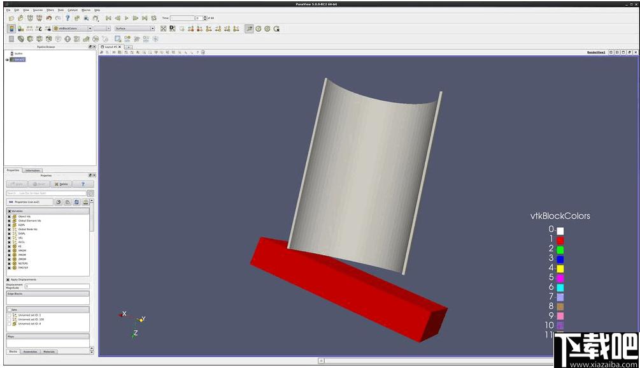Set view direction to -X icon
640x368 pixels.
pos(199,29)
